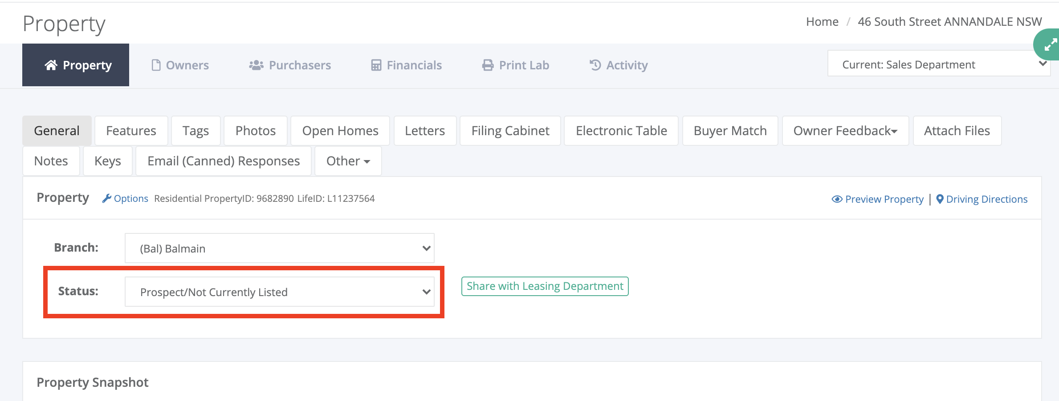Expand the Branch dropdown
1059x401 pixels.
280,248
